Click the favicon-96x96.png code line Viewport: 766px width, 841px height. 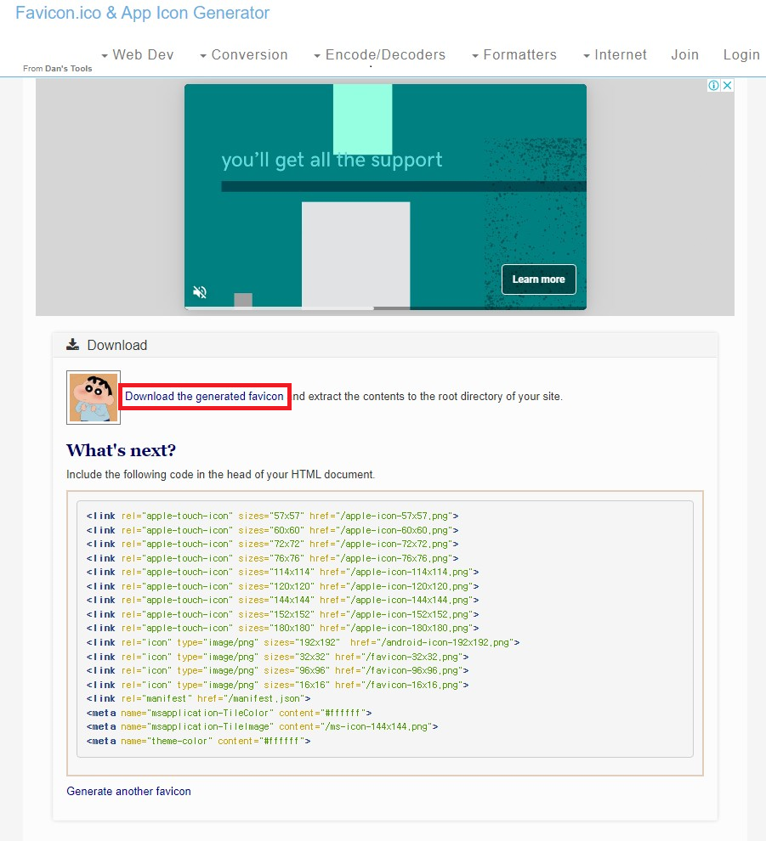point(277,670)
